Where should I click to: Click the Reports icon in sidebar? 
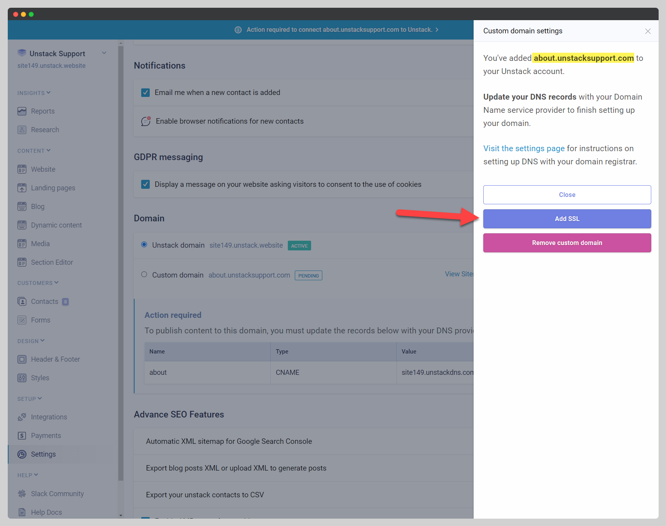[x=22, y=111]
